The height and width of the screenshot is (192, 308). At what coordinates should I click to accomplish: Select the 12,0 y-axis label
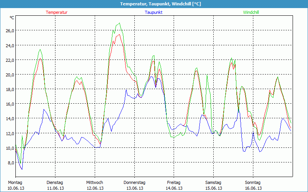(x=9, y=133)
